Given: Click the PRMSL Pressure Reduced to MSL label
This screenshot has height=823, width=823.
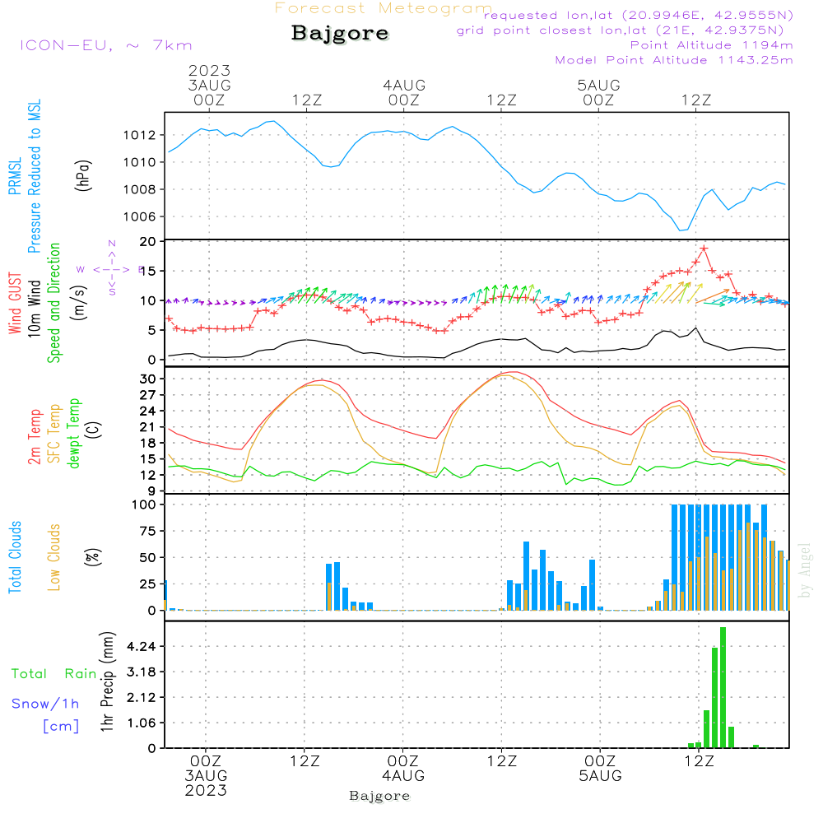Looking at the screenshot, I should (x=25, y=176).
